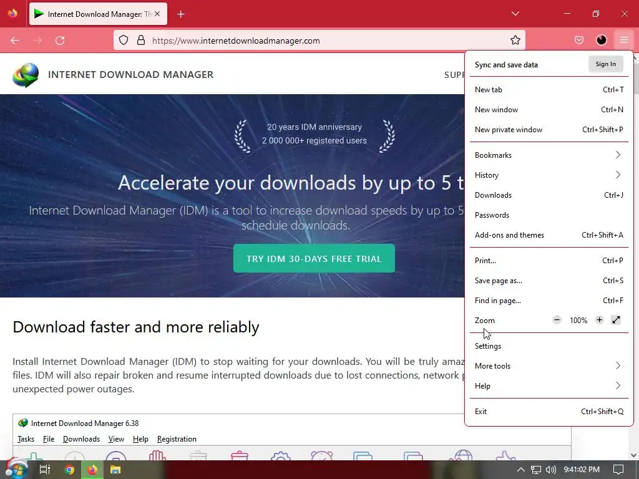Open Passwords from the menu
The width and height of the screenshot is (639, 479).
[x=549, y=215]
